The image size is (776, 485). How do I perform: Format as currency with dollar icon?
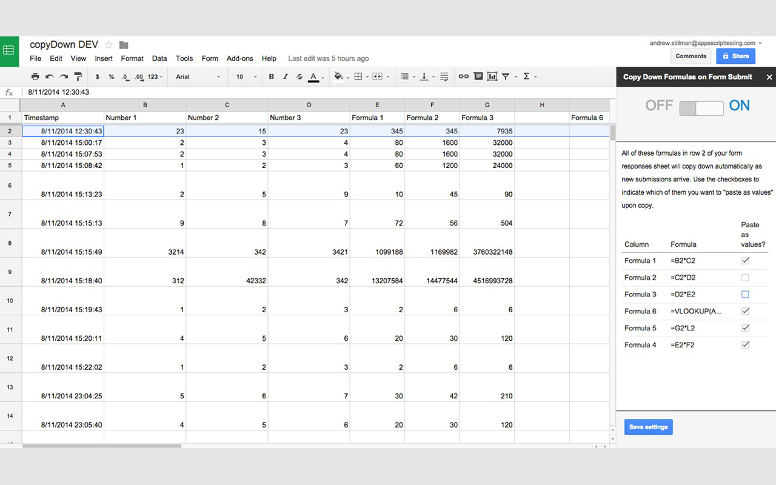click(98, 77)
